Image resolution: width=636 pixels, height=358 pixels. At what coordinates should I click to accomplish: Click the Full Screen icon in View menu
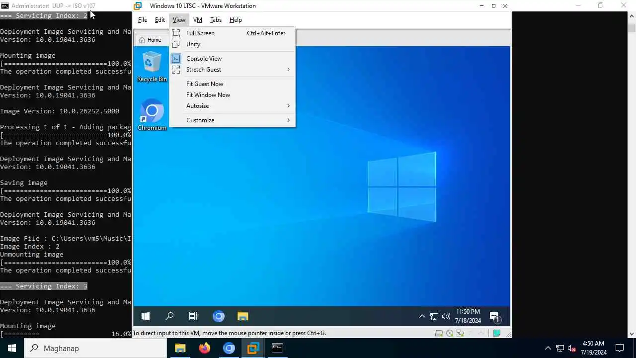(x=176, y=33)
